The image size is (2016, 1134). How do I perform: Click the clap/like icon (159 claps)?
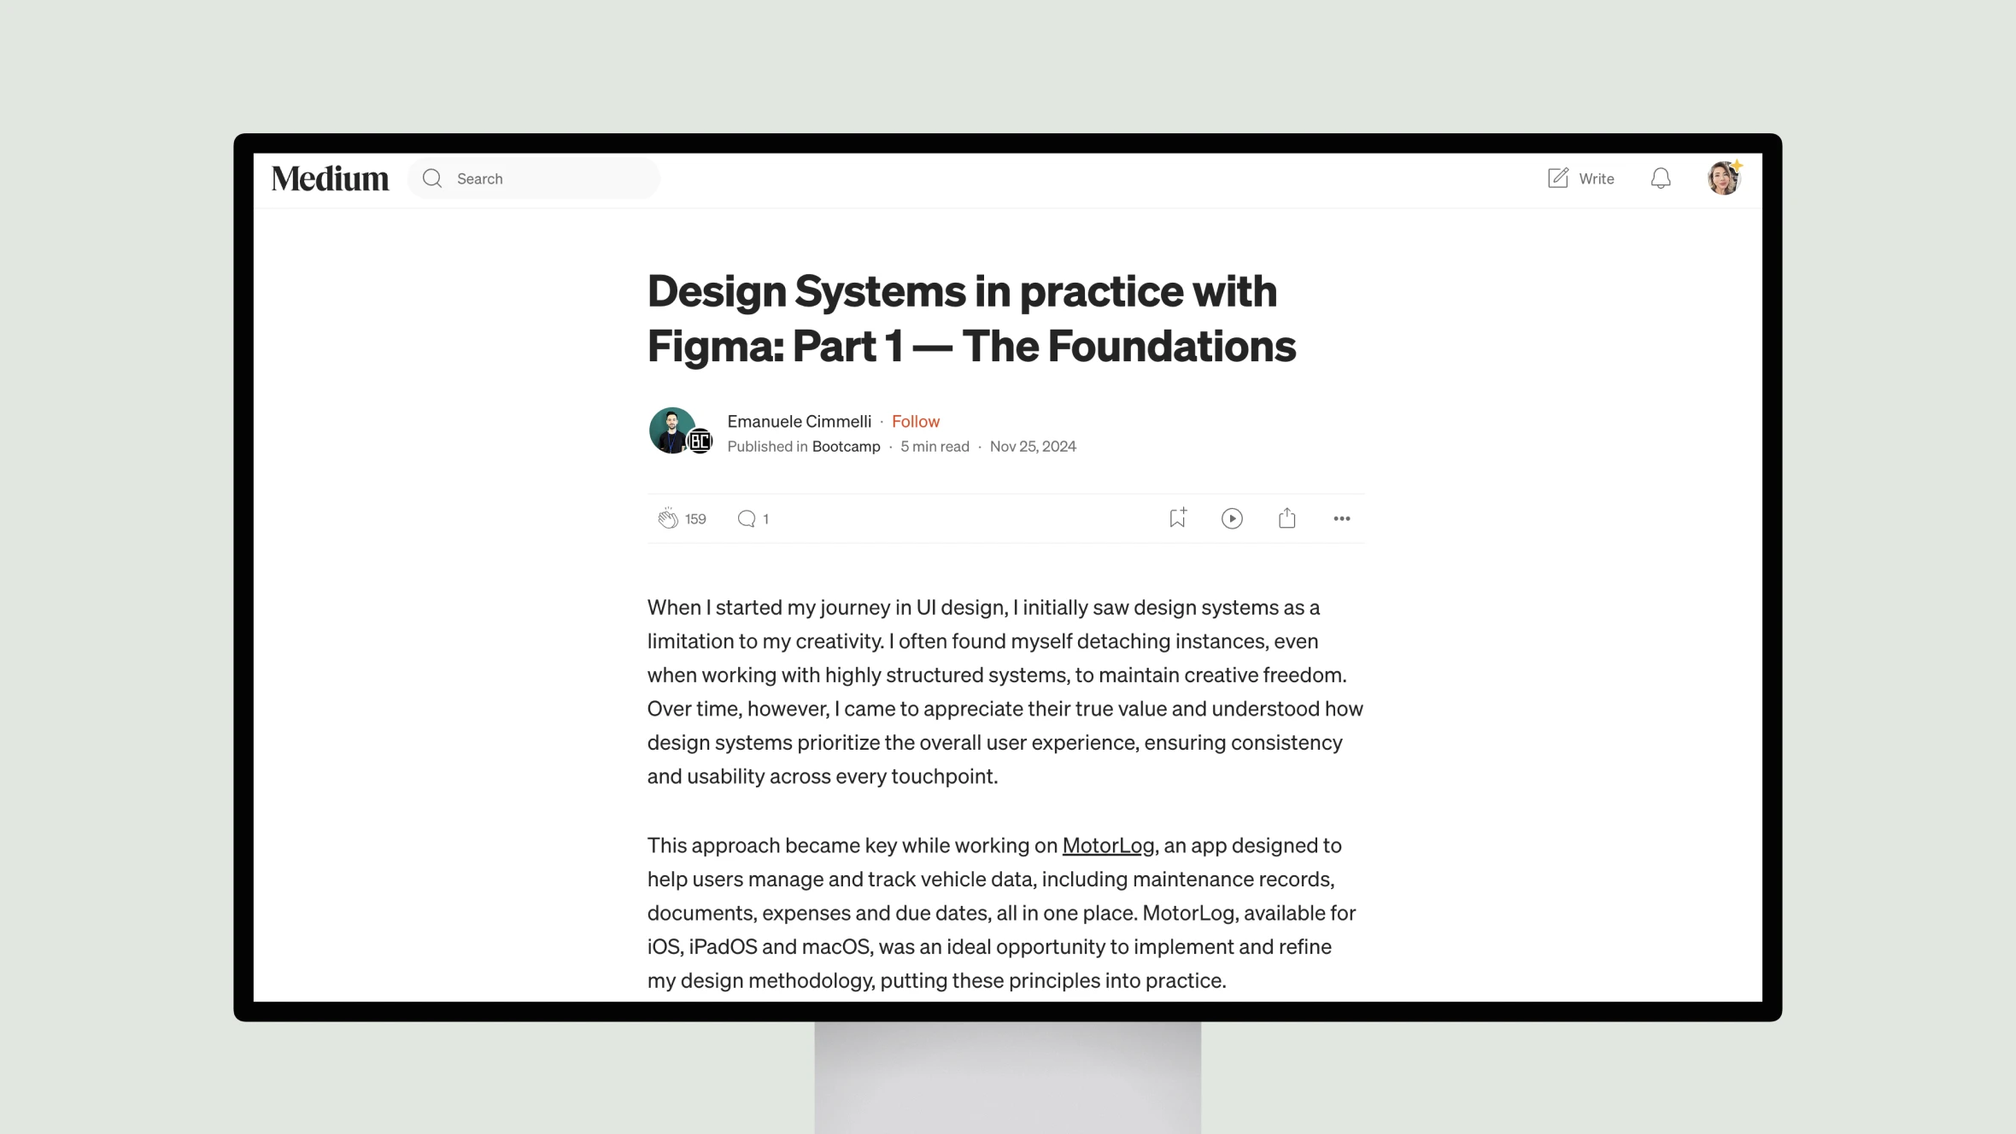point(666,517)
